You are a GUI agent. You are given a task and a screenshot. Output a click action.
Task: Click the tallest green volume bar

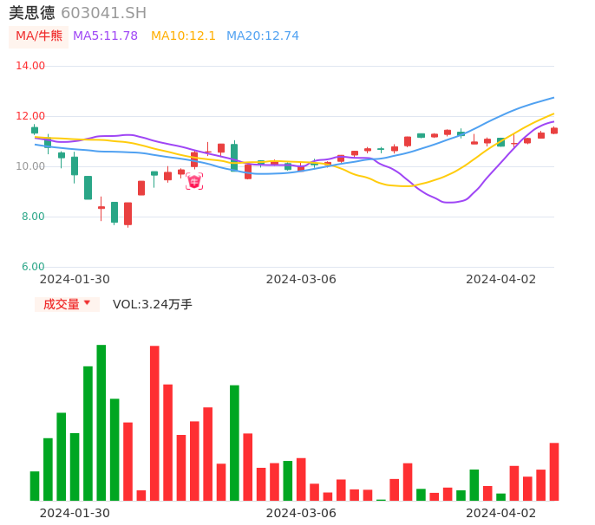coord(101,423)
